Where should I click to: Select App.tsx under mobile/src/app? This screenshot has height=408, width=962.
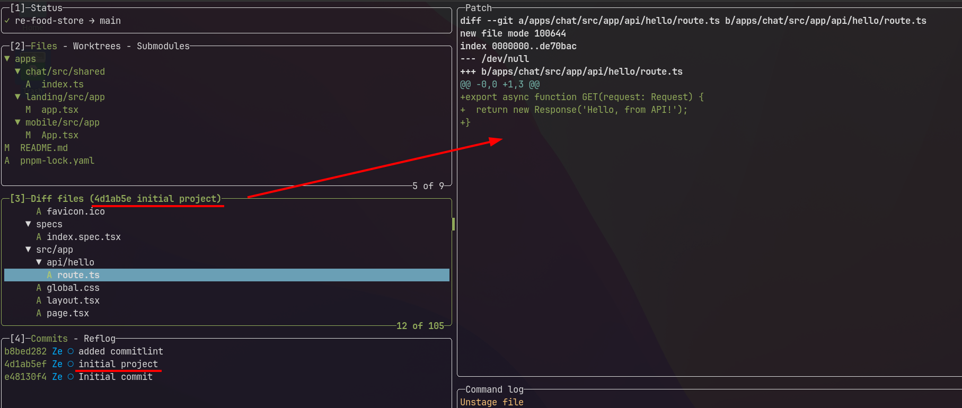pos(60,135)
